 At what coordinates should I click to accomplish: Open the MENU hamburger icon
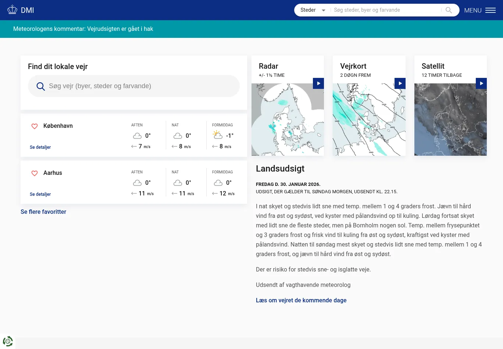490,10
